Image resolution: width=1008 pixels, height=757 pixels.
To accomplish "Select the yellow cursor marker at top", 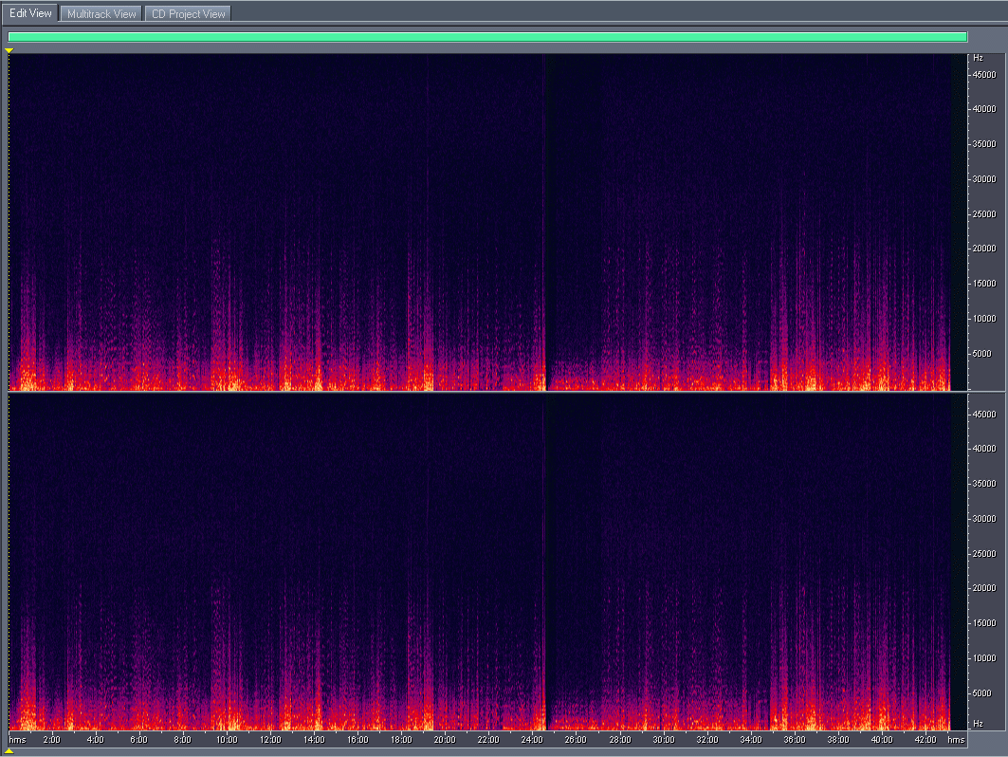I will tap(9, 49).
